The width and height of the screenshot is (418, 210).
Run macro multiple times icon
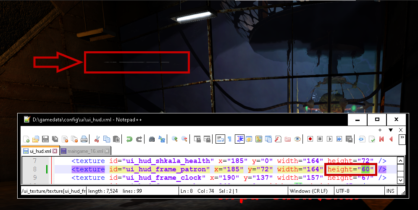[339, 139]
